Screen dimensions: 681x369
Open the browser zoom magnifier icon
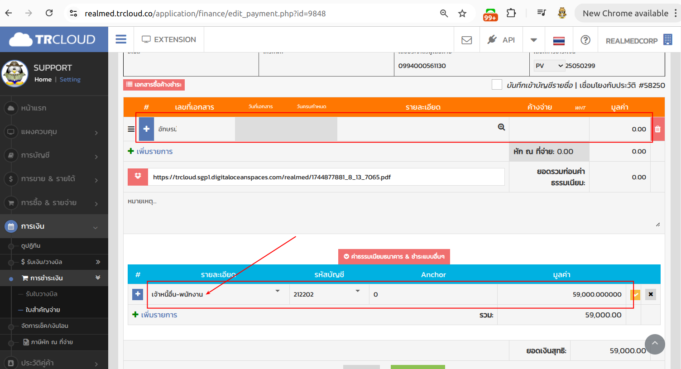pos(444,13)
